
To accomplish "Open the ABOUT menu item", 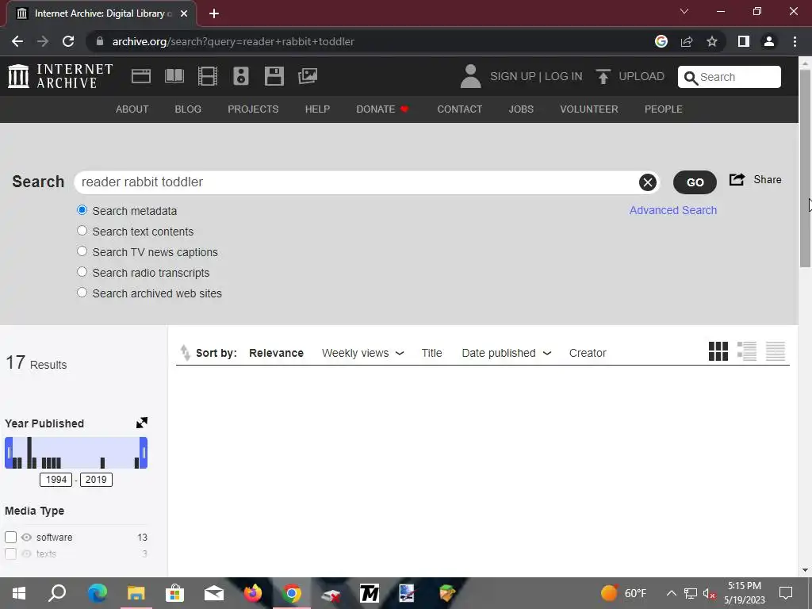I will click(132, 109).
